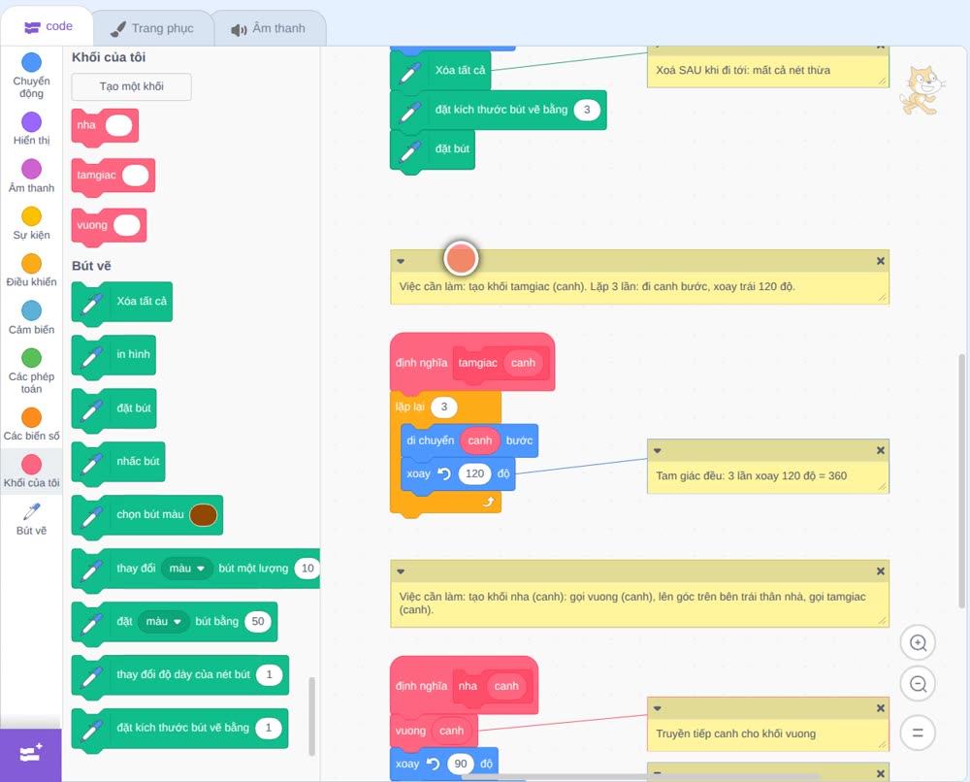Click the add extension button
The image size is (970, 782).
(31, 754)
